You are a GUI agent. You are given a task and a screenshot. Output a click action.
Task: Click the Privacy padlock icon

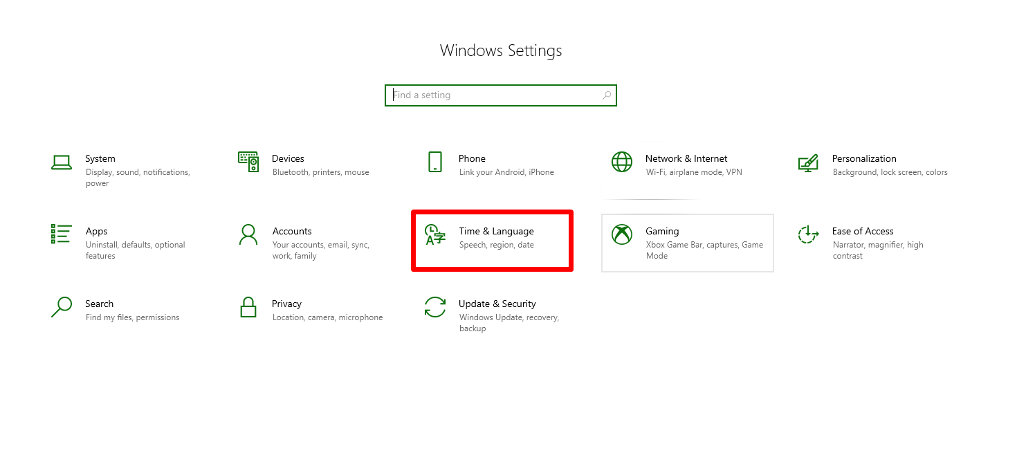click(248, 307)
